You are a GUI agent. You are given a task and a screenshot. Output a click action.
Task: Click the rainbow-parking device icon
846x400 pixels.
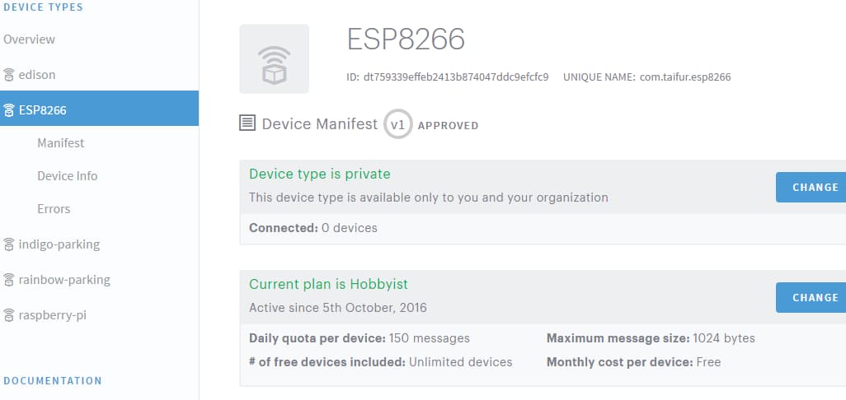pyautogui.click(x=8, y=280)
